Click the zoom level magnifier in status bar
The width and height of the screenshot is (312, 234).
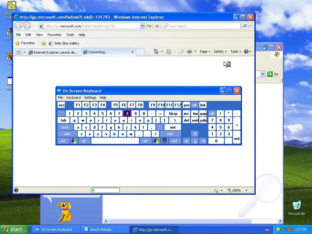[229, 190]
